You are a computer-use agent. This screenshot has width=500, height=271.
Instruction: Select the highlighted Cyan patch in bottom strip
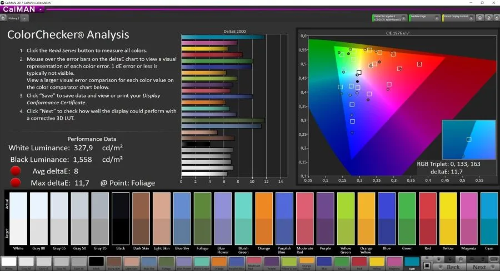coord(412,263)
